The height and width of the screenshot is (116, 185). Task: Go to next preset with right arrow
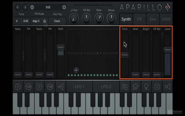(x=25, y=7)
